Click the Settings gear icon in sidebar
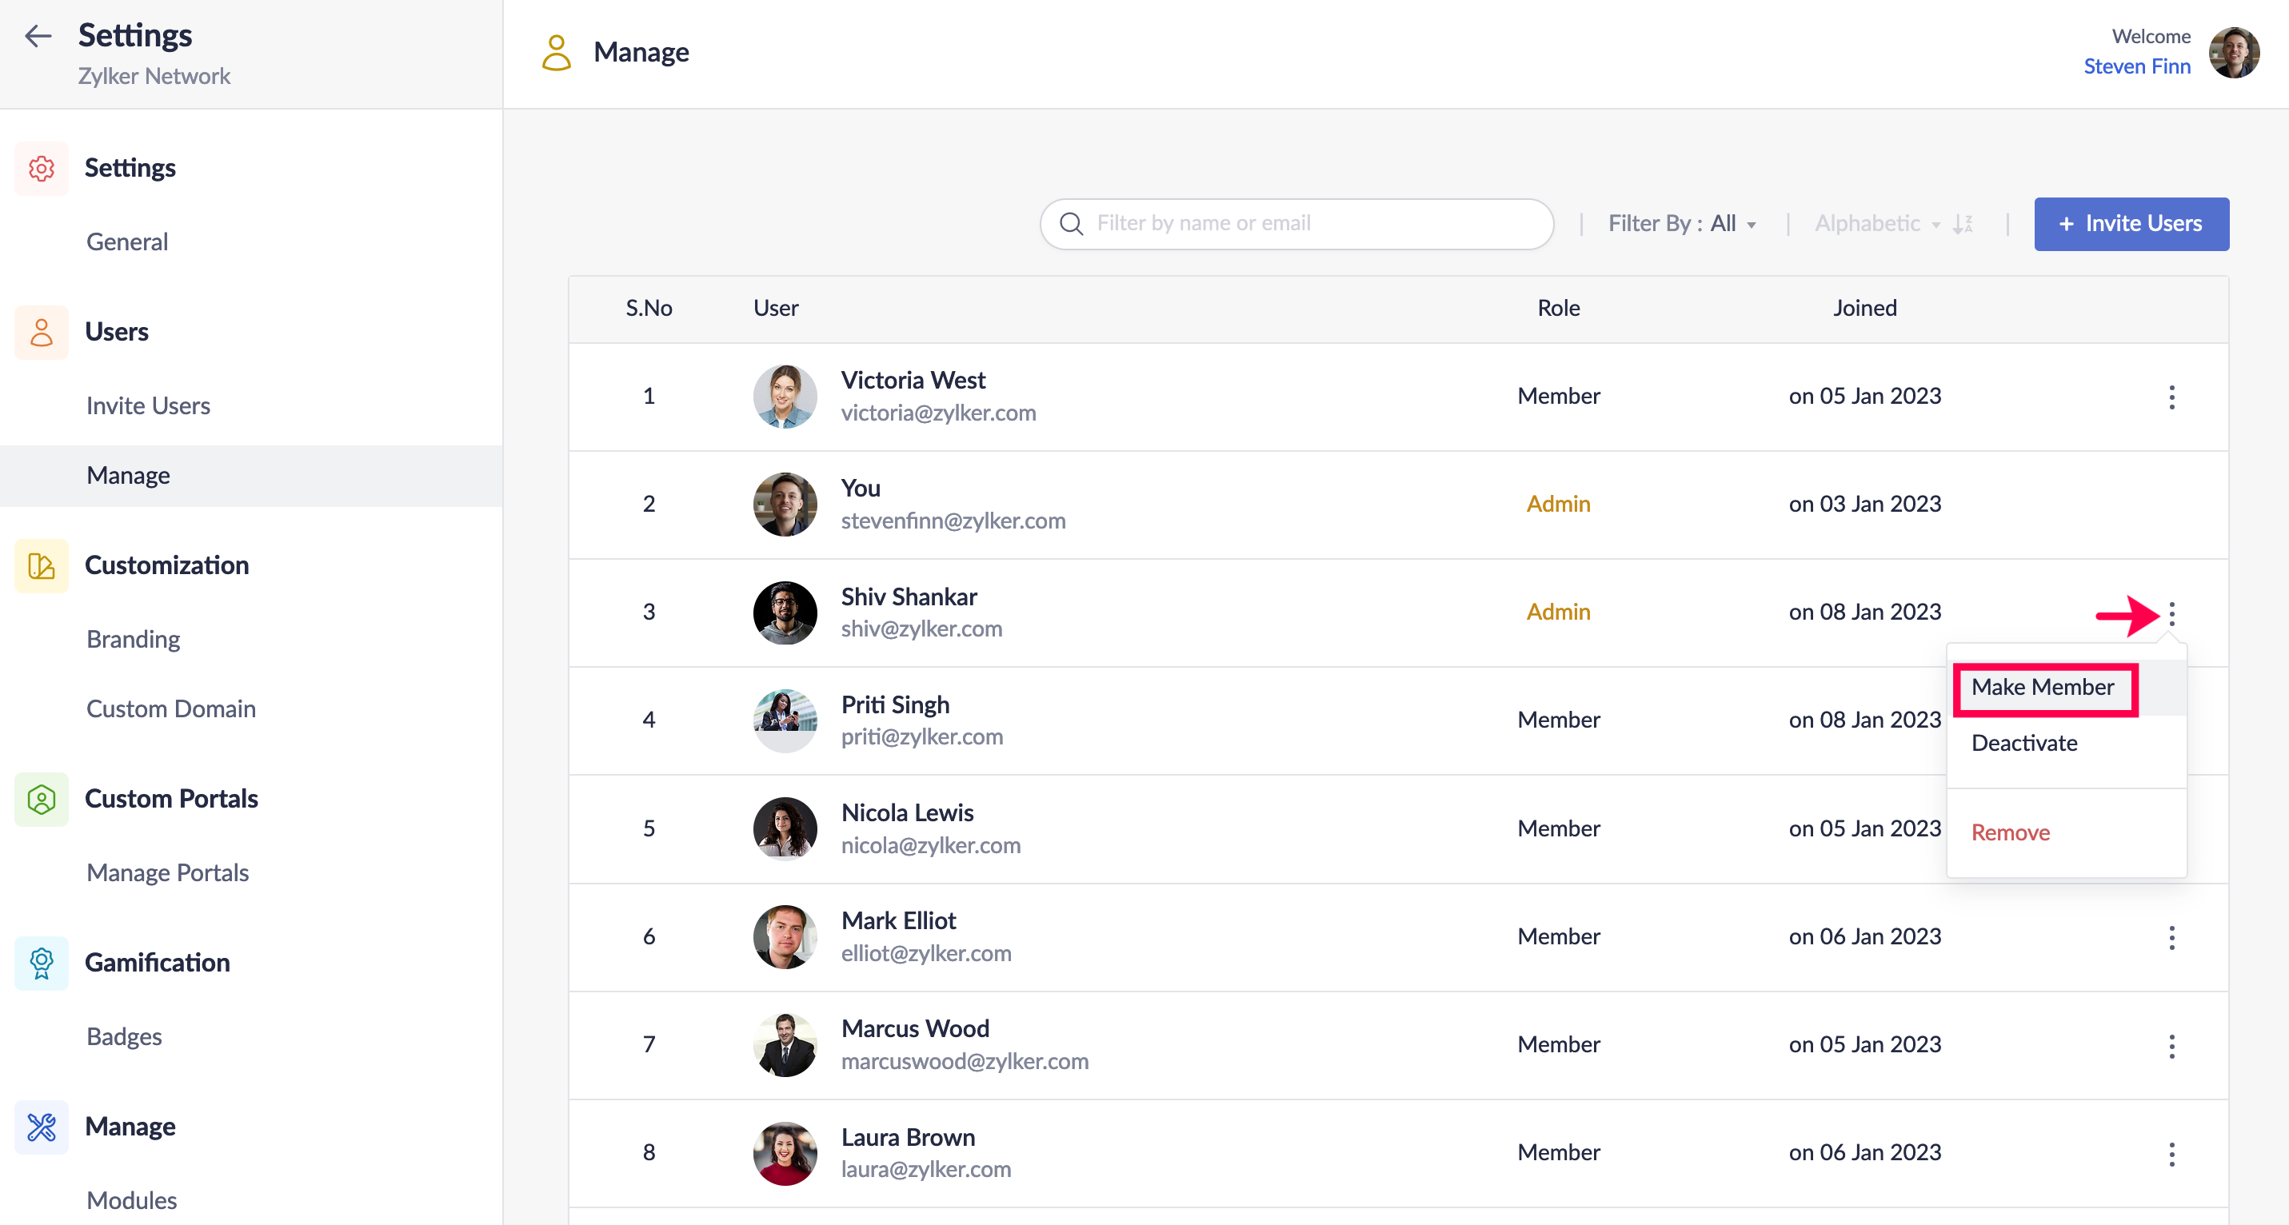This screenshot has width=2289, height=1225. pos(41,168)
